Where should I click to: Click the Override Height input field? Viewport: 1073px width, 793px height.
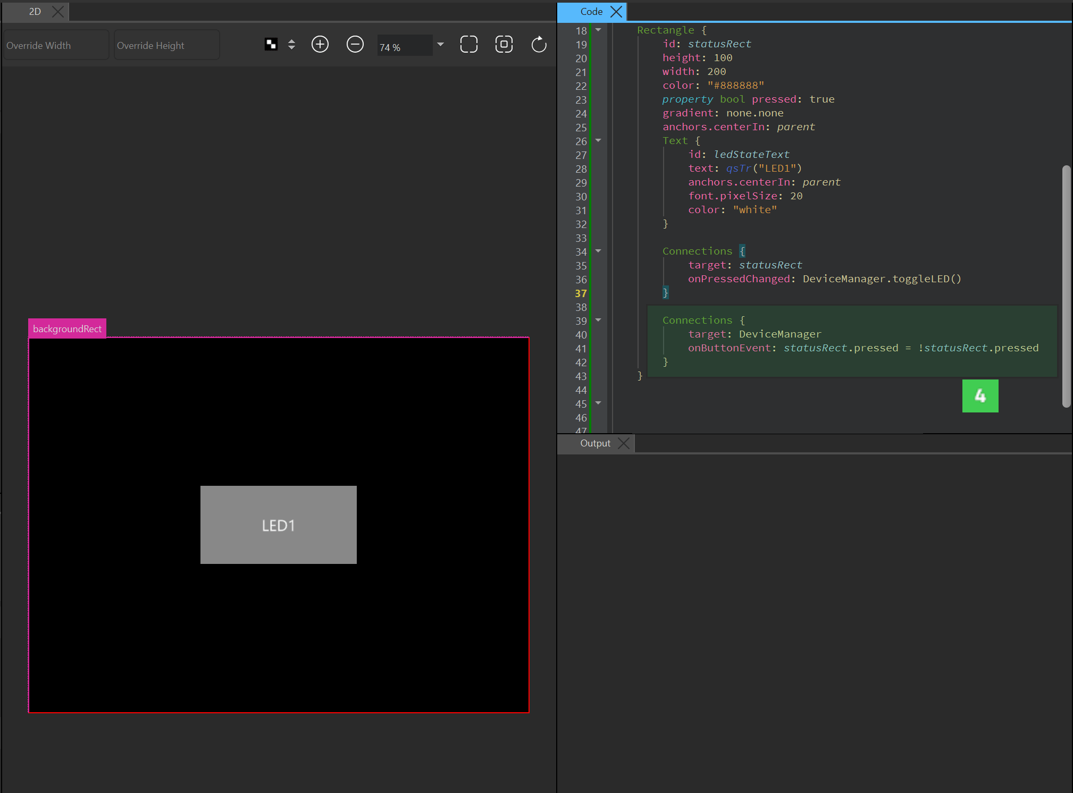click(166, 46)
